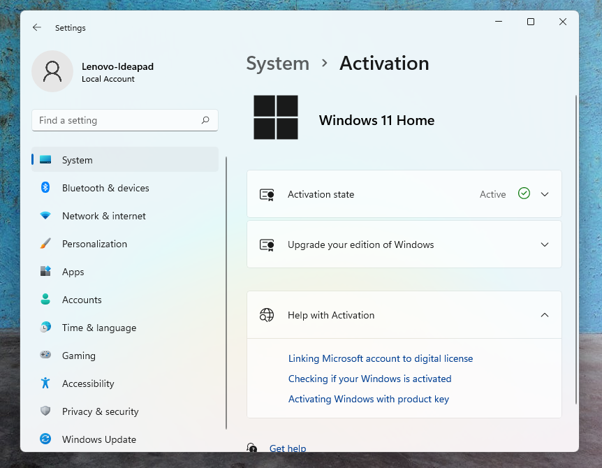Open Checking if your Windows is activated
This screenshot has height=468, width=602.
(369, 379)
